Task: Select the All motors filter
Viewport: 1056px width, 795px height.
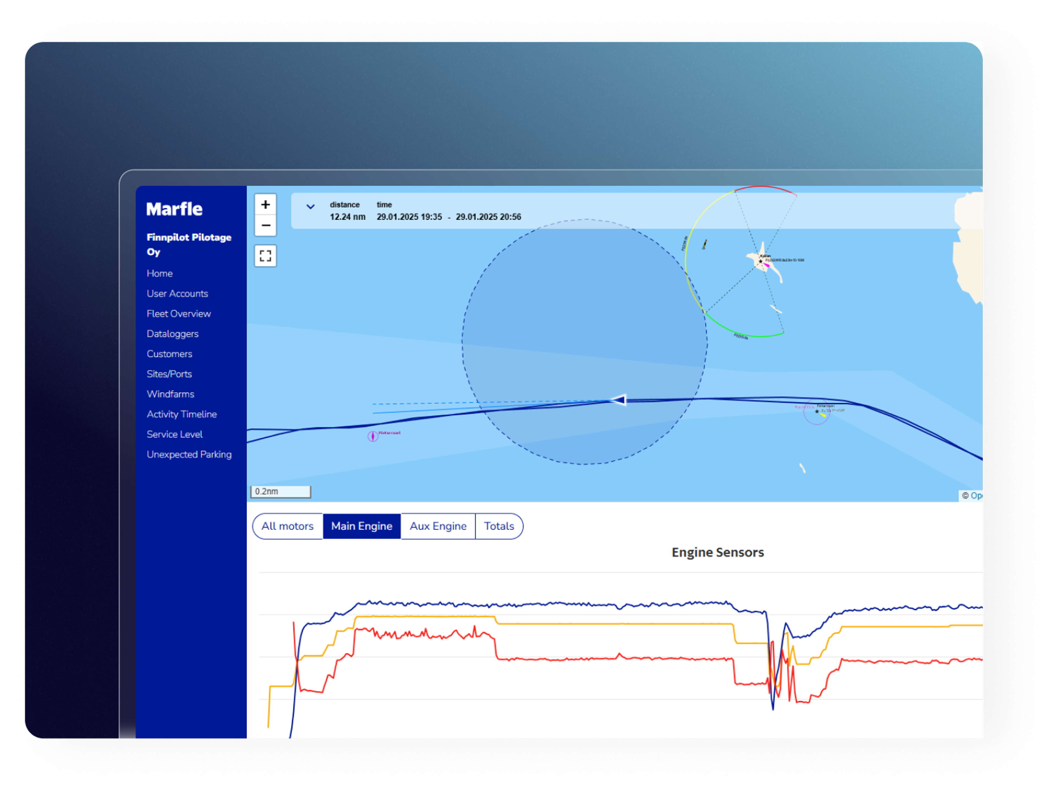Action: (287, 526)
